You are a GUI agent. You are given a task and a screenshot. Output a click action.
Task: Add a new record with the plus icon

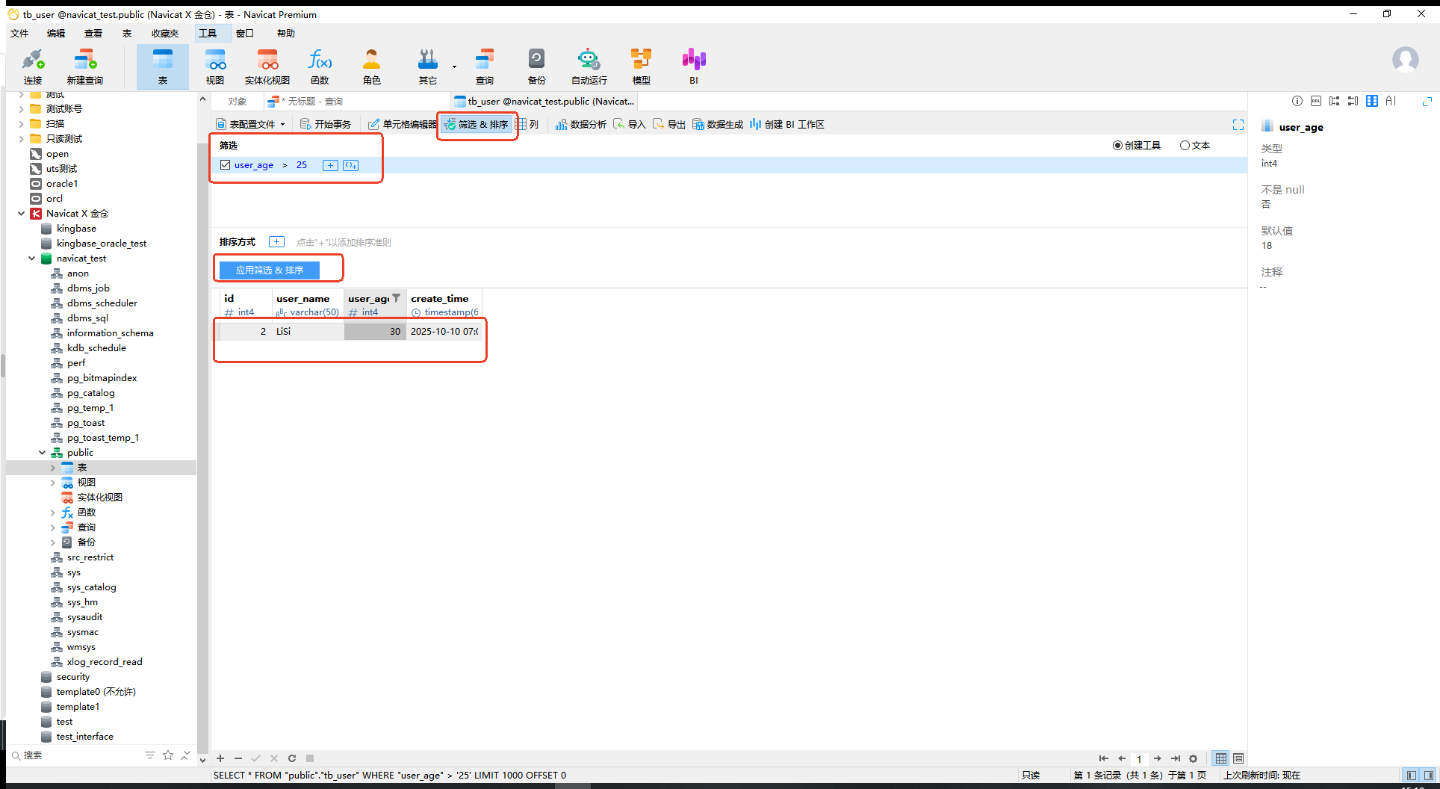220,758
